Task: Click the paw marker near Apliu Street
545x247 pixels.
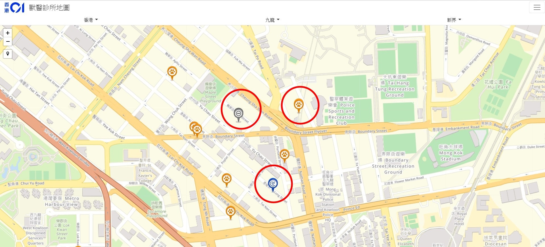Action: (172, 73)
